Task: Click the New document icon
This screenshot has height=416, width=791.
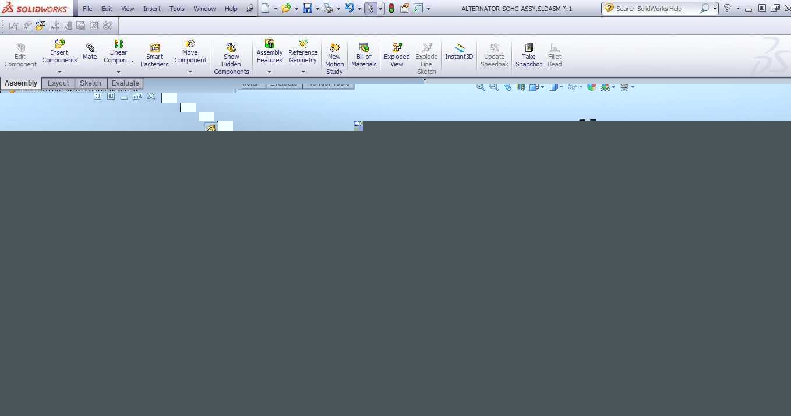Action: 266,8
